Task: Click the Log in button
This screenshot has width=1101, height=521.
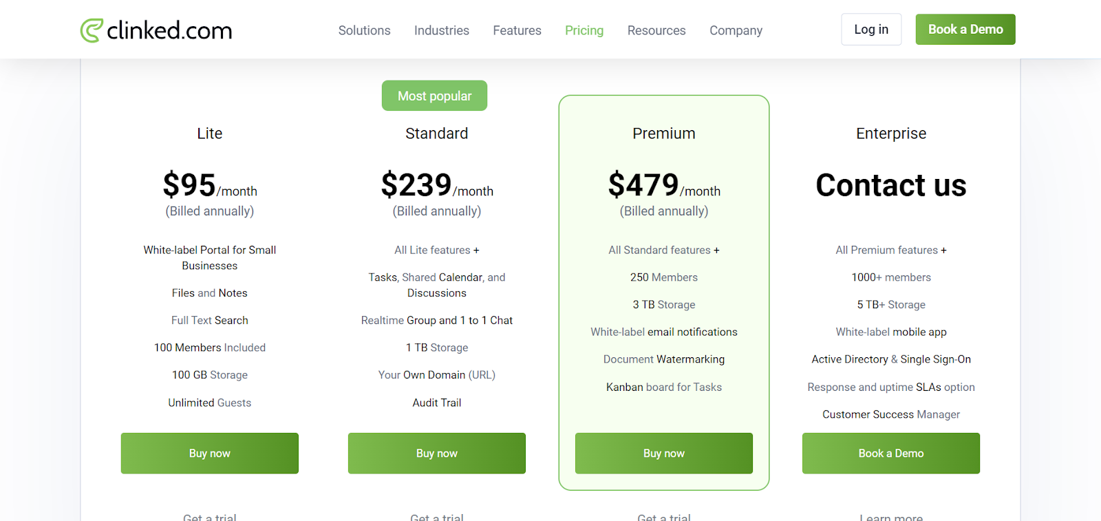Action: 870,29
